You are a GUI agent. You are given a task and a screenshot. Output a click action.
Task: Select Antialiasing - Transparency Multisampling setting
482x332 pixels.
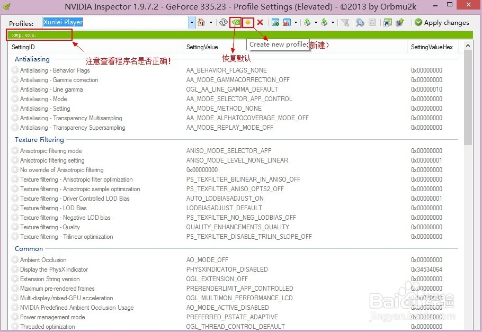pyautogui.click(x=71, y=118)
